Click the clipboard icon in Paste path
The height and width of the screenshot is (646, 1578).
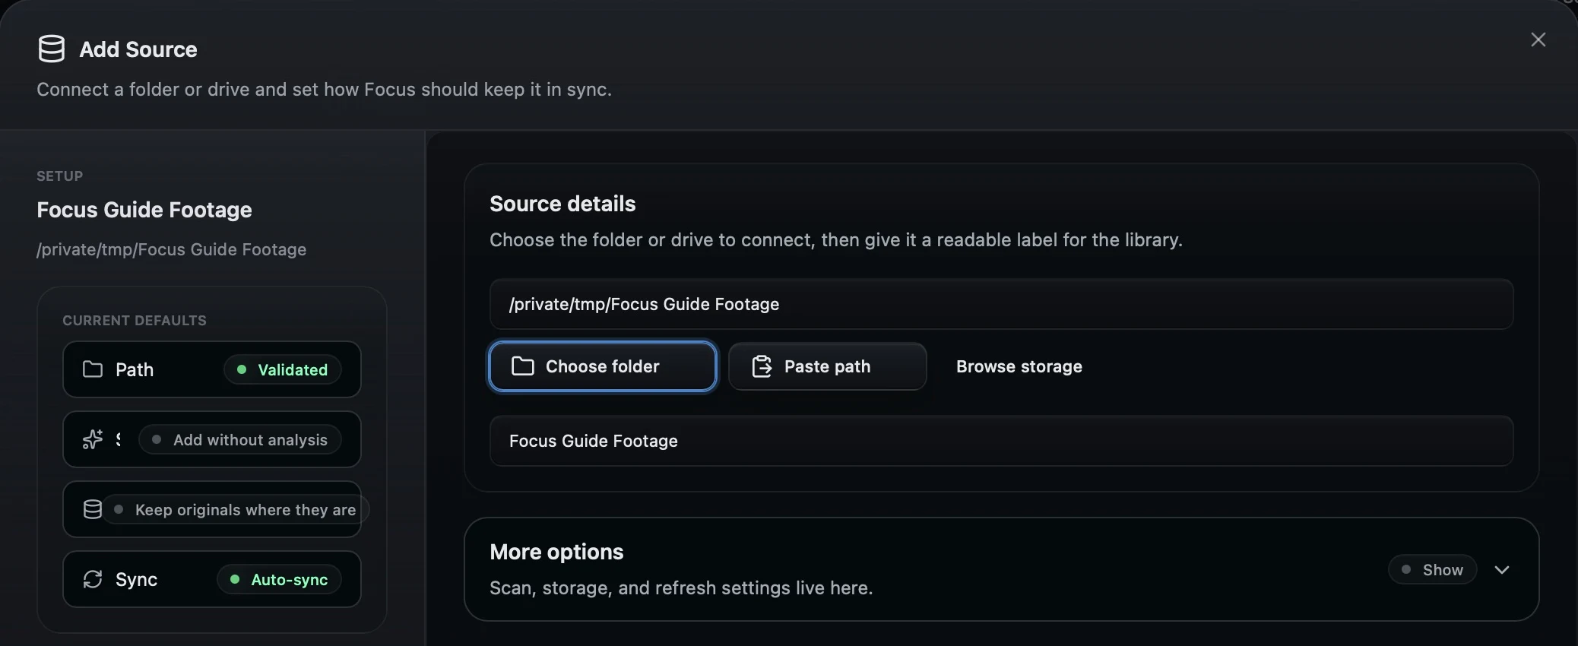click(762, 366)
